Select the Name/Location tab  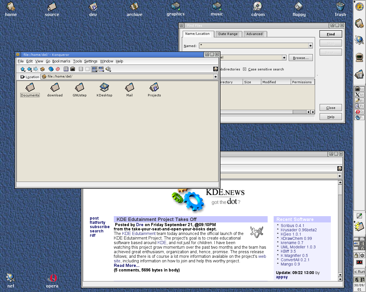(198, 34)
